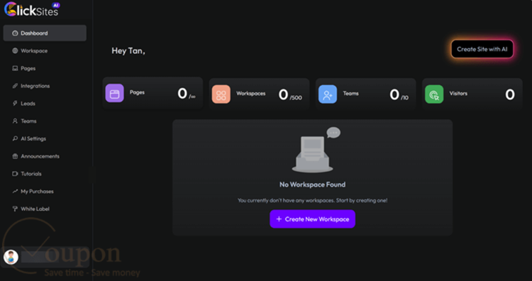This screenshot has height=281, width=532.
Task: Click the Visitors count of 0
Action: [x=510, y=94]
